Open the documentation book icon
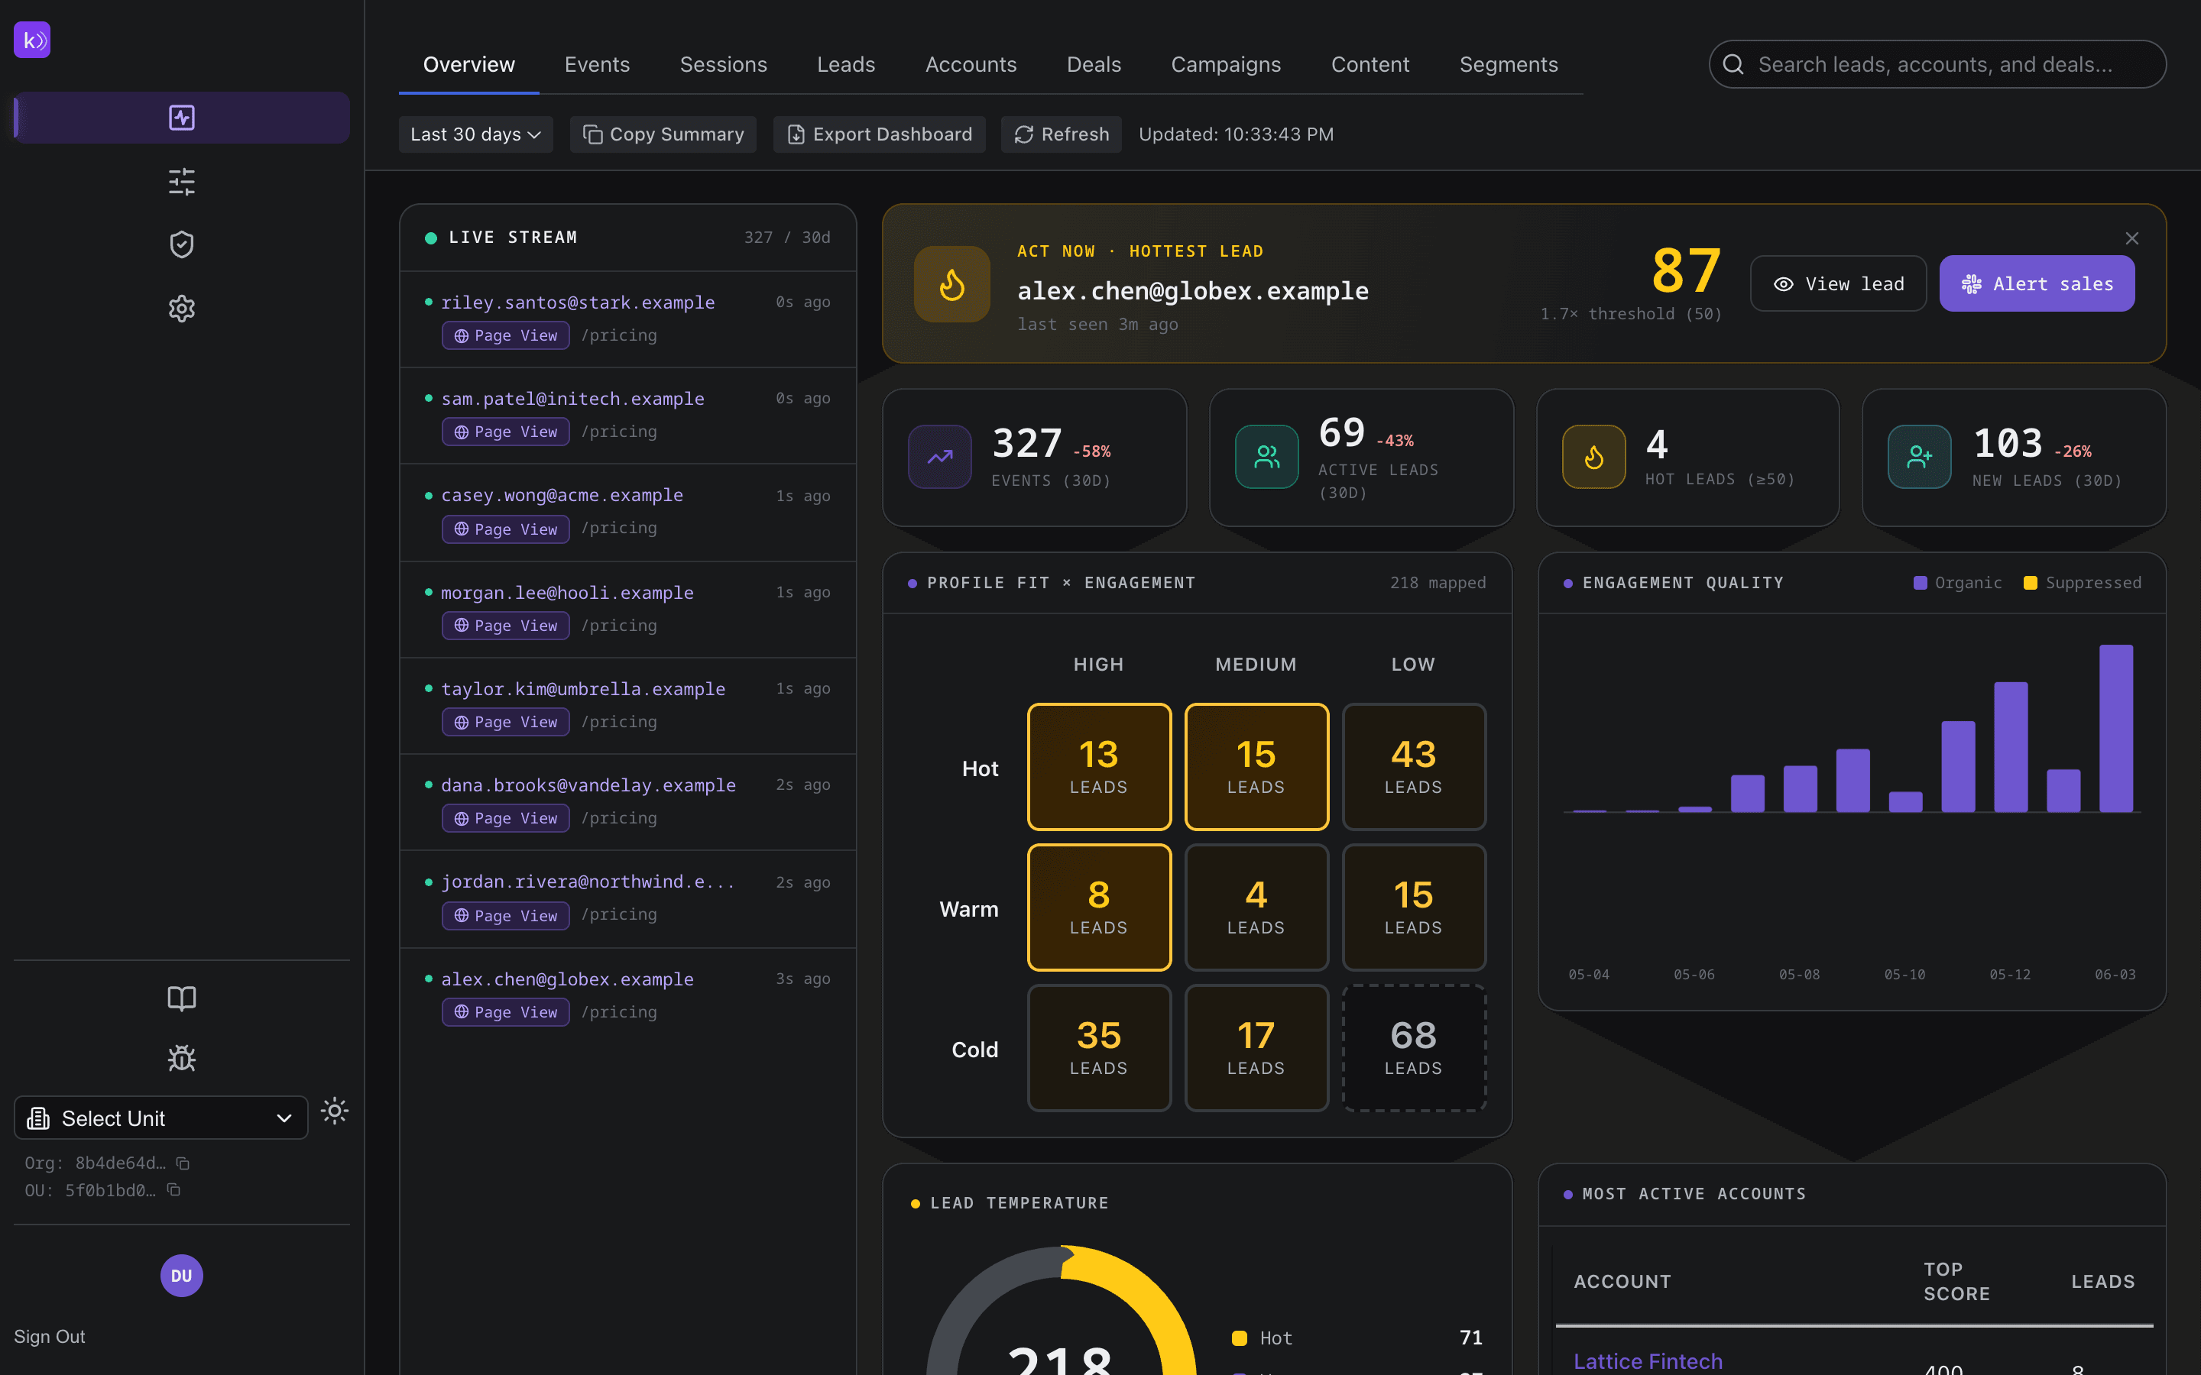The height and width of the screenshot is (1375, 2201). [x=182, y=998]
